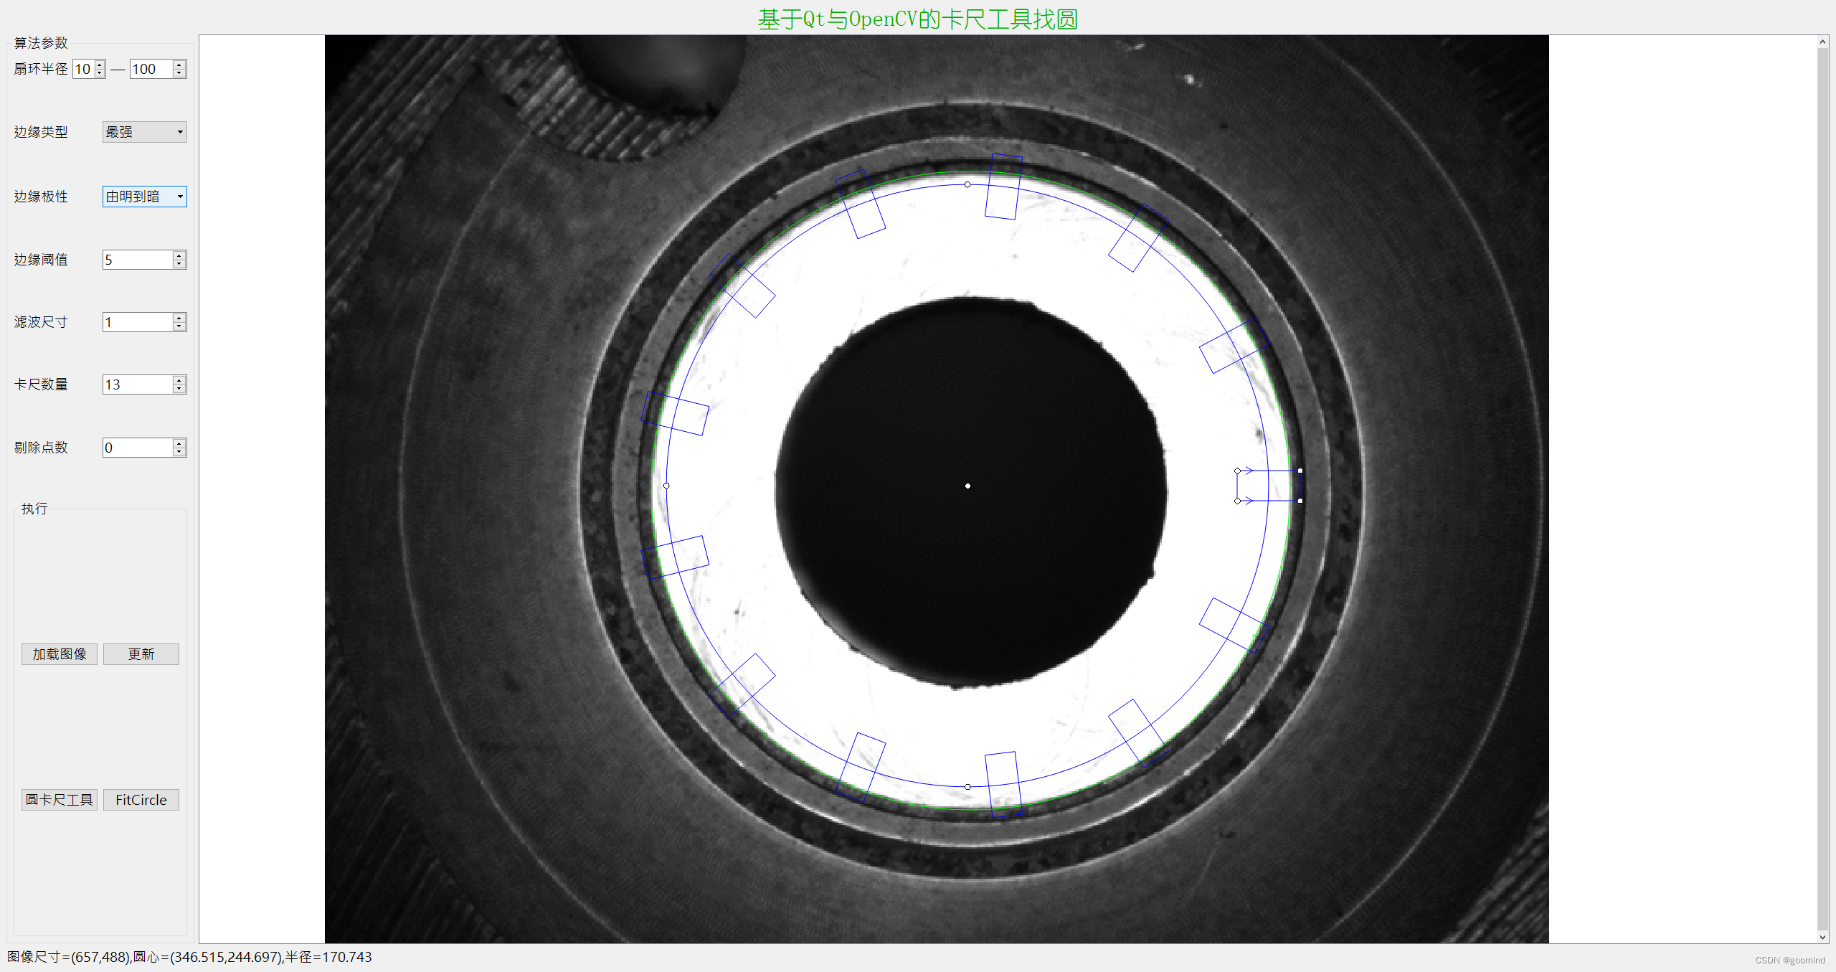Click the 加载图像 load image button
Image resolution: width=1836 pixels, height=972 pixels.
tap(60, 654)
